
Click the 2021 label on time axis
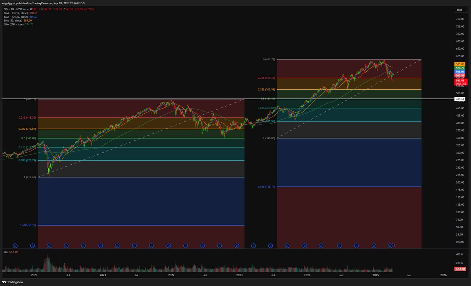coord(102,275)
